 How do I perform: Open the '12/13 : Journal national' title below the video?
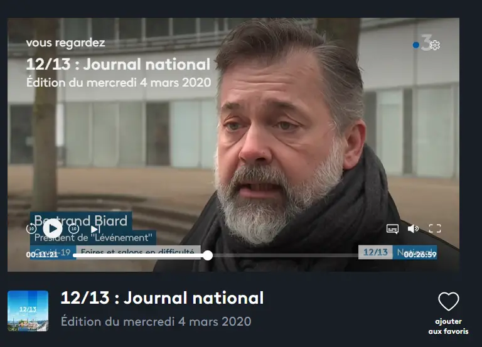[162, 298]
